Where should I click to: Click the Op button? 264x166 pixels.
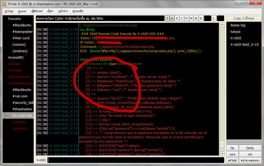pyautogui.click(x=232, y=148)
